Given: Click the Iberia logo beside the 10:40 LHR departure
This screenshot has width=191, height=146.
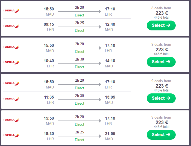Looking at the screenshot, I should tap(11, 62).
